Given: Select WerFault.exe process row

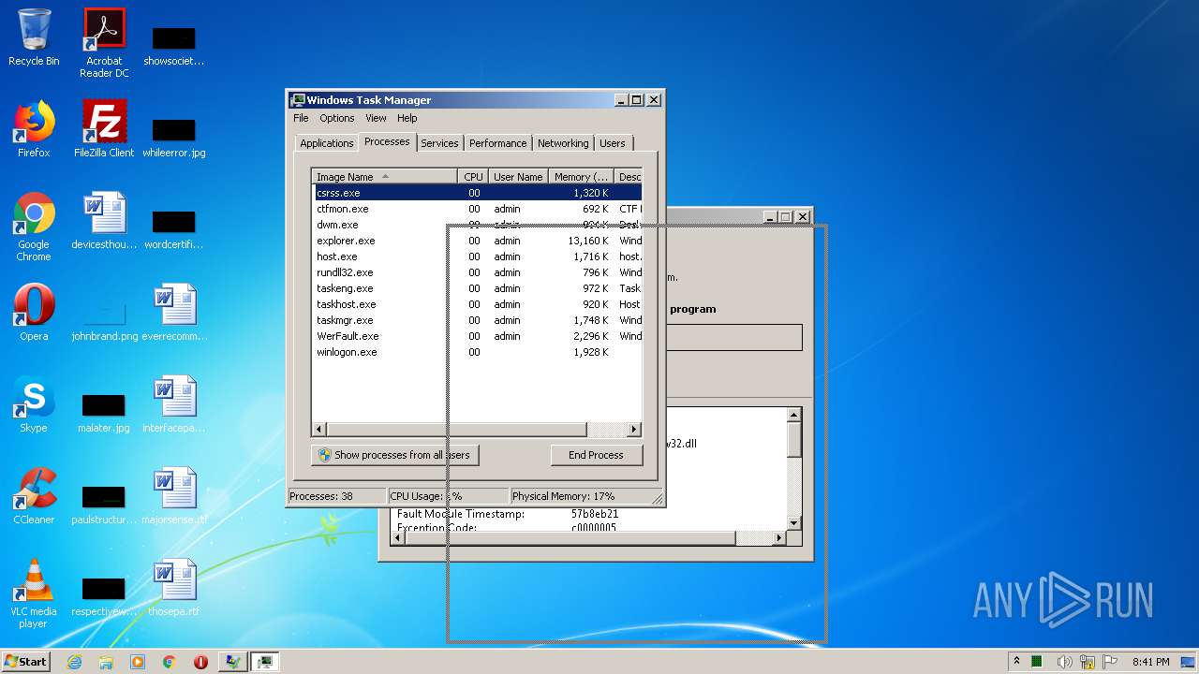Looking at the screenshot, I should [x=478, y=336].
